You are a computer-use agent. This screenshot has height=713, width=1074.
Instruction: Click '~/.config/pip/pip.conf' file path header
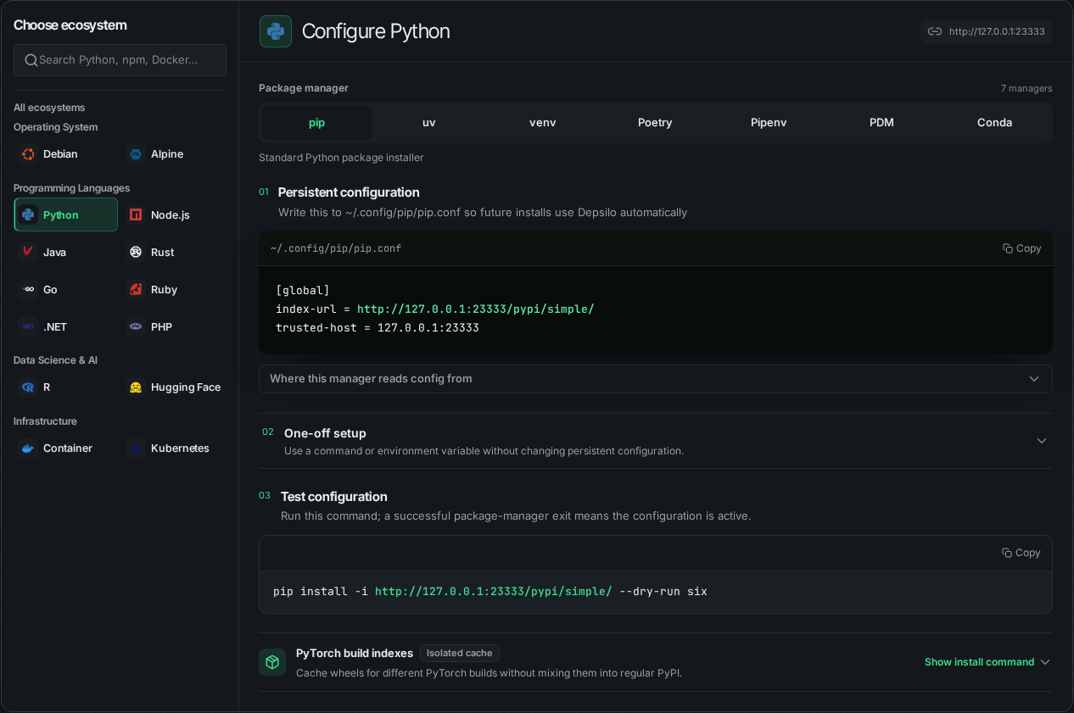336,248
